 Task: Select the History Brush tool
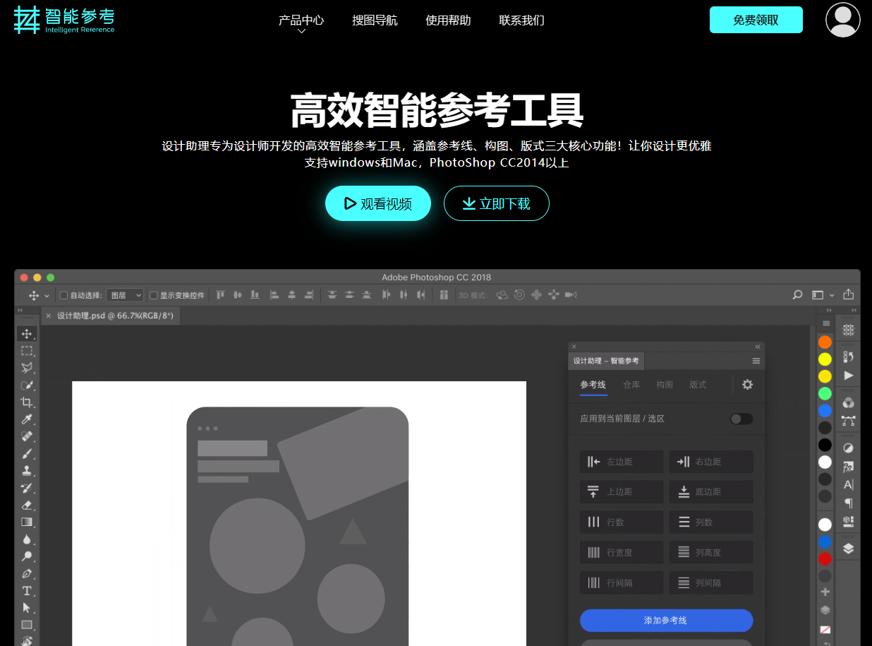tap(27, 488)
